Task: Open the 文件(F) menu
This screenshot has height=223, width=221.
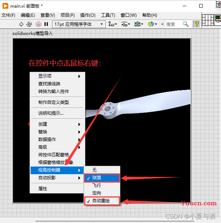Action: pyautogui.click(x=8, y=15)
